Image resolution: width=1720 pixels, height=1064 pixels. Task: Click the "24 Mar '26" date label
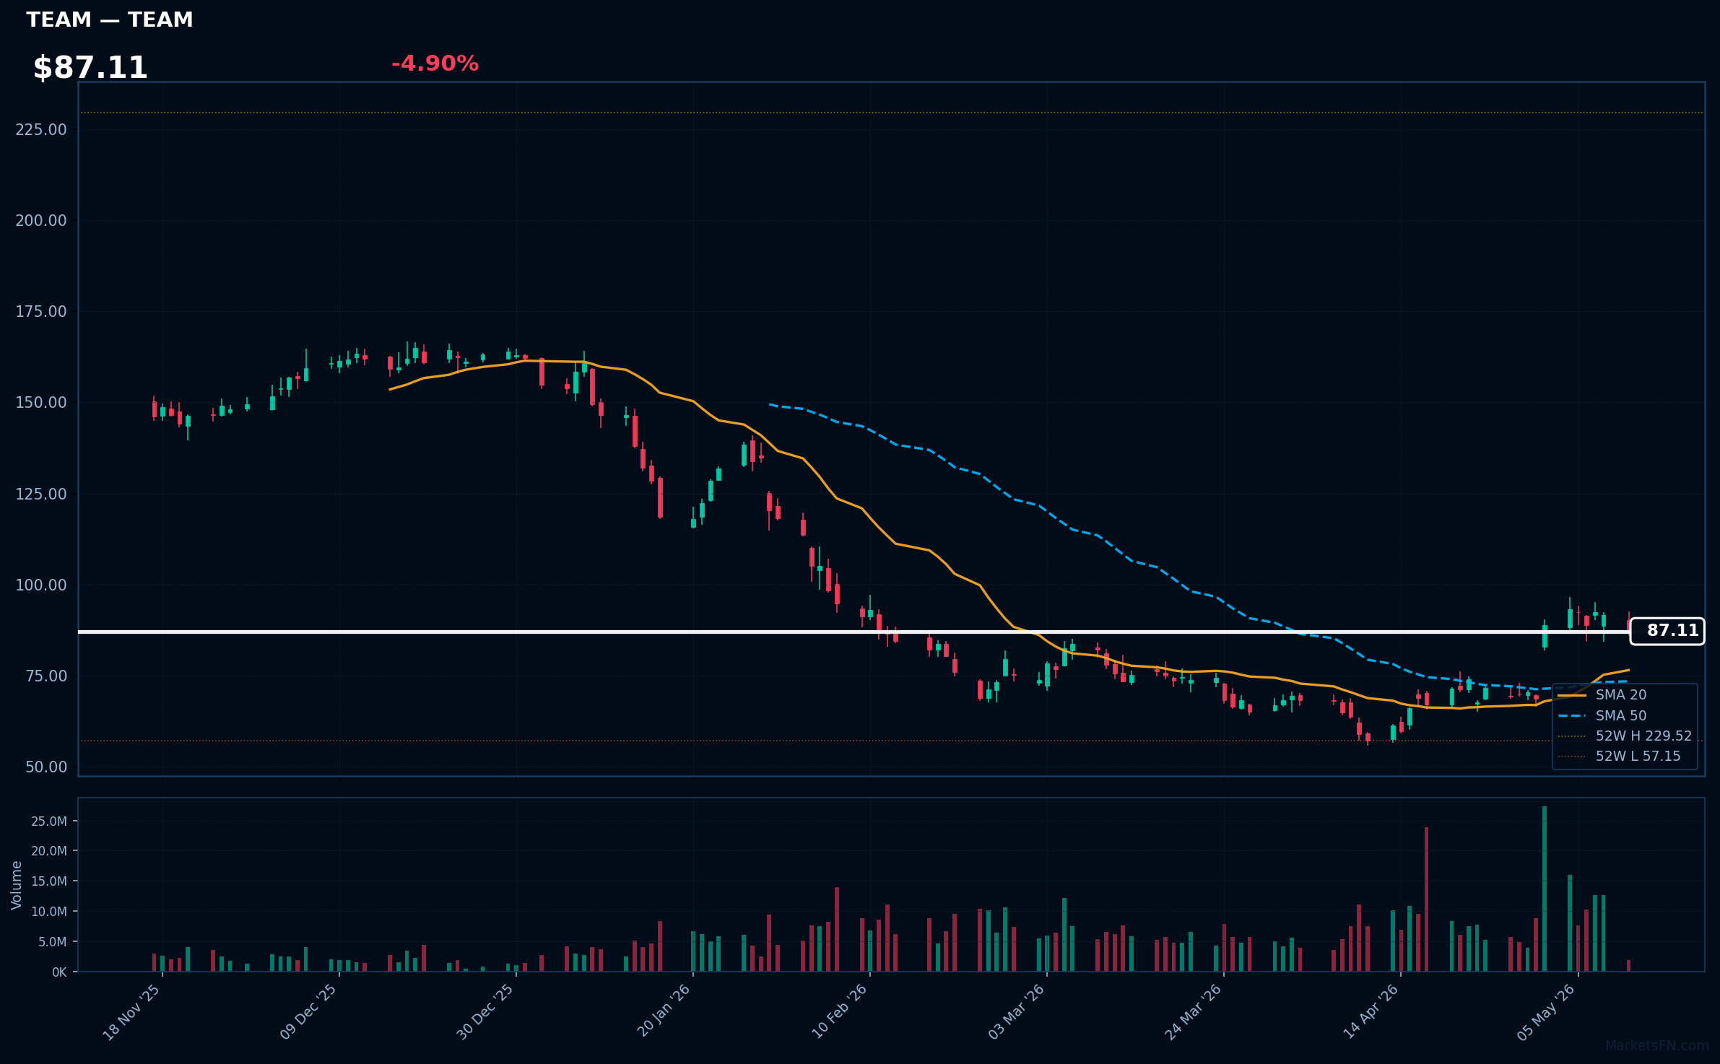pos(1193,1012)
